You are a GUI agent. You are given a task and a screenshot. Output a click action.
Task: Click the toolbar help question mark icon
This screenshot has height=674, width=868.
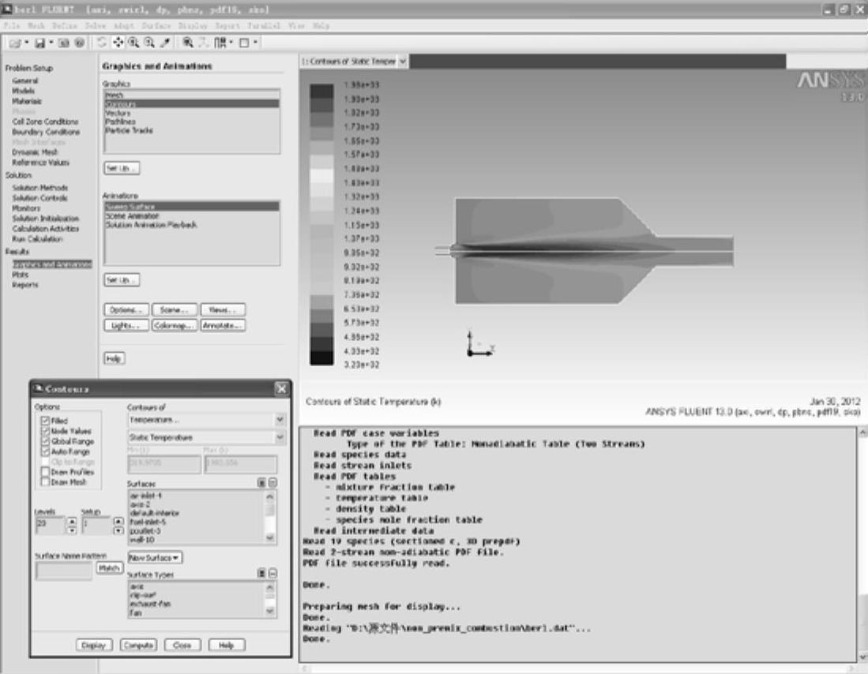[80, 42]
